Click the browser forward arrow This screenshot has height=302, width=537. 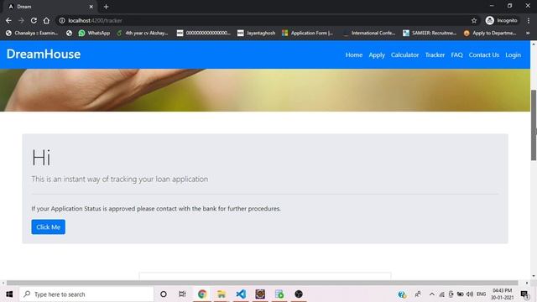click(x=21, y=20)
